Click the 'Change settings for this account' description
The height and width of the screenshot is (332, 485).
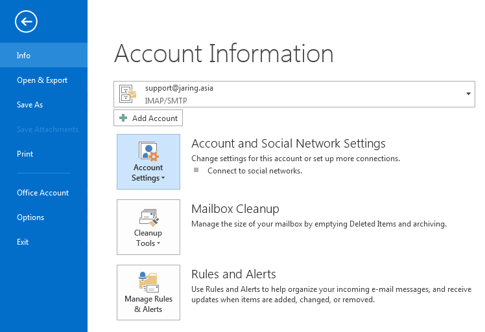click(296, 159)
